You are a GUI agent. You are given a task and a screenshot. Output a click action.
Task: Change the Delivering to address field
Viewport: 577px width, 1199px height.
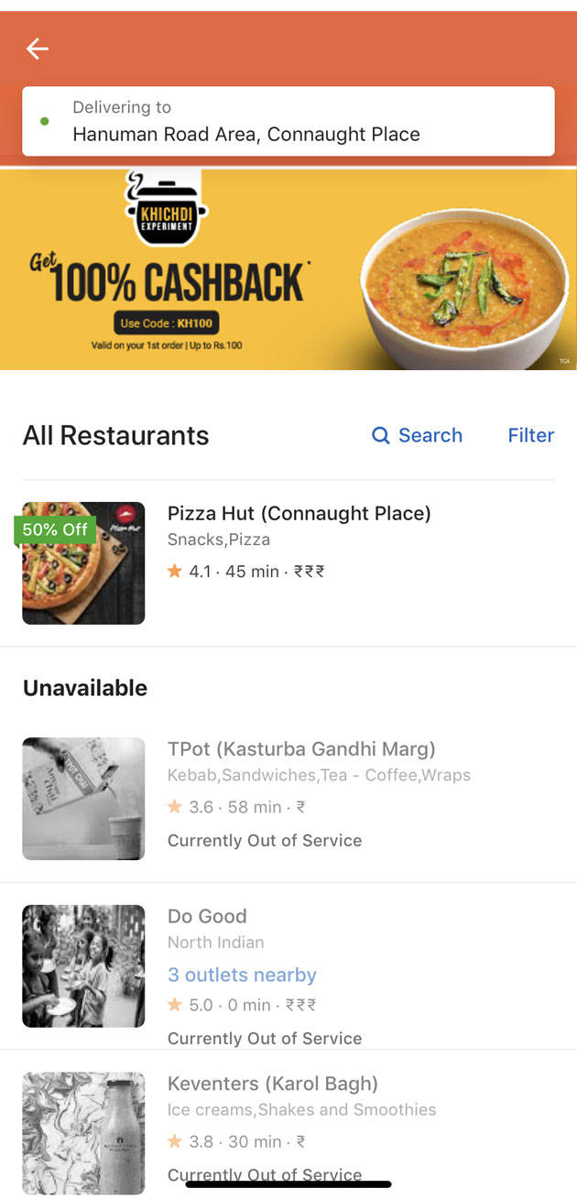[x=288, y=121]
